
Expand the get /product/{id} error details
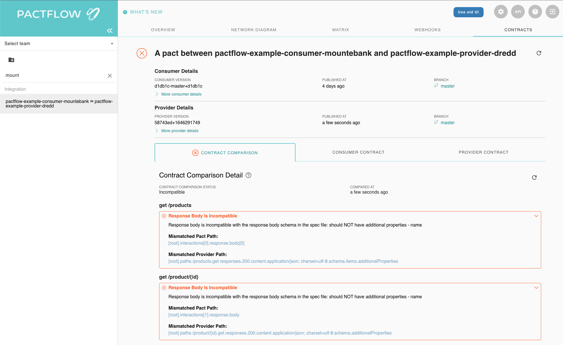point(536,287)
